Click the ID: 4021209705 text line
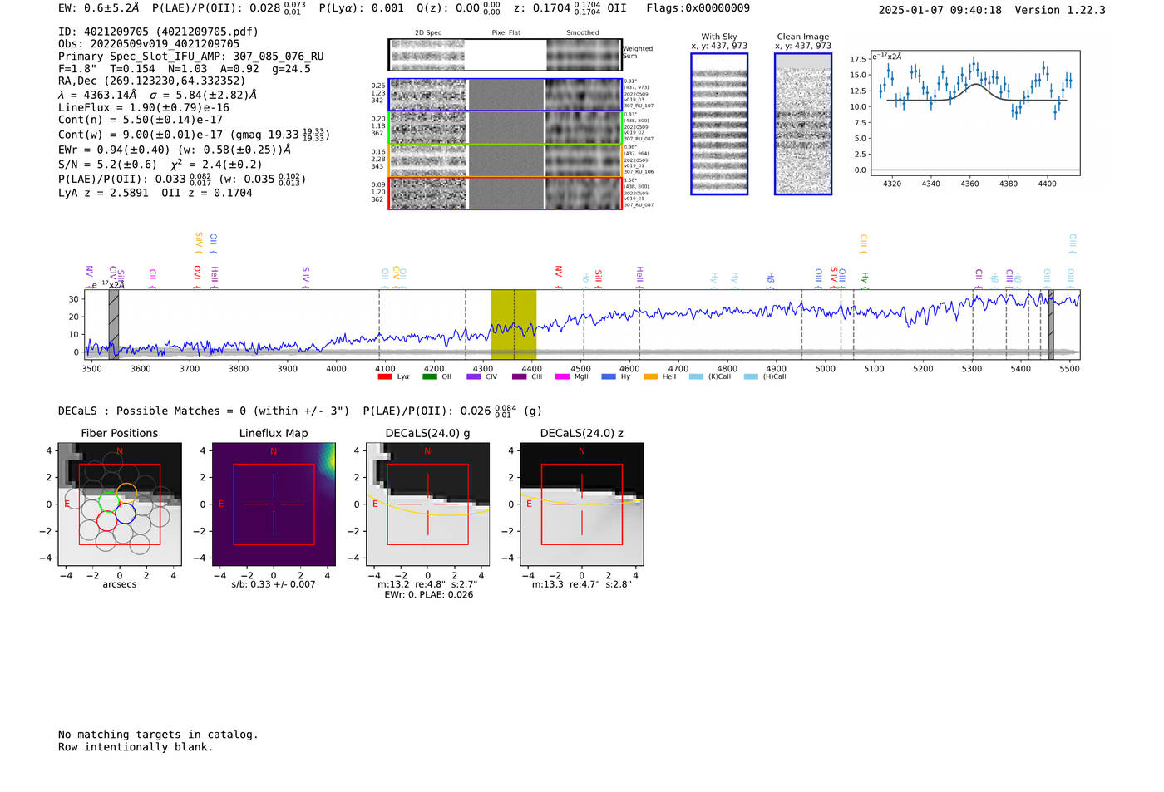 [x=158, y=32]
